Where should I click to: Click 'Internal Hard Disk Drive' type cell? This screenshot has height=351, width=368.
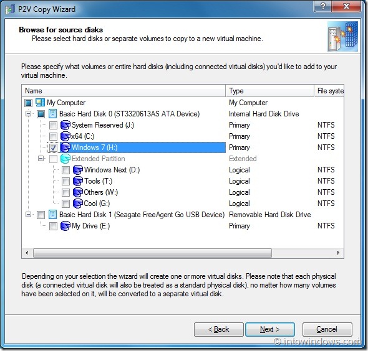[x=264, y=114]
